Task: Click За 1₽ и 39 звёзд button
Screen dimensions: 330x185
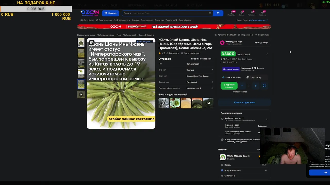Action: pyautogui.click(x=232, y=77)
